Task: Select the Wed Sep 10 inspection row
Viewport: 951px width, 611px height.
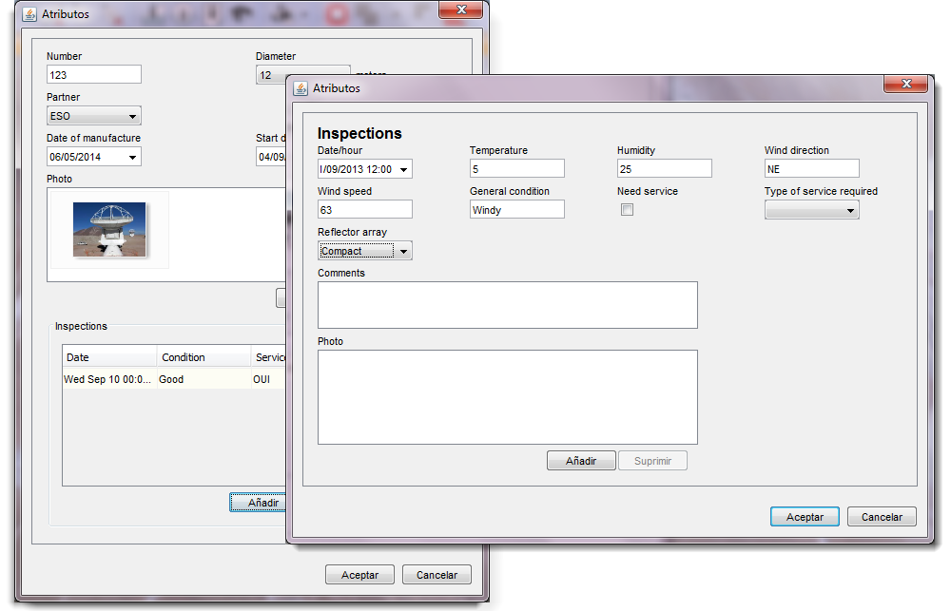Action: (x=171, y=379)
